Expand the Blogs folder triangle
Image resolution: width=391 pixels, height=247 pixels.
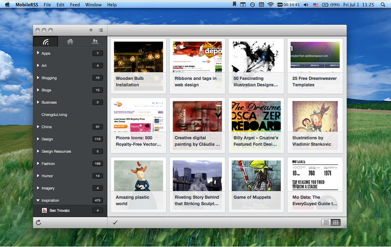tap(38, 90)
